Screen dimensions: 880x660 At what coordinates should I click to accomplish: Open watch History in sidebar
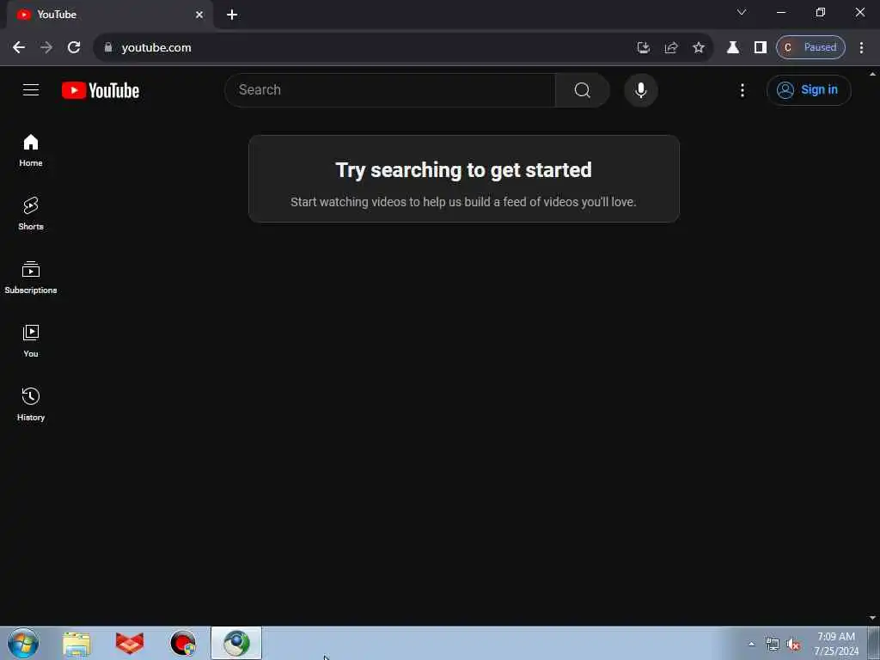[x=31, y=404]
